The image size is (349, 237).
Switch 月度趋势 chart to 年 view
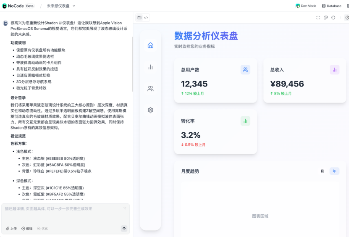point(334,171)
